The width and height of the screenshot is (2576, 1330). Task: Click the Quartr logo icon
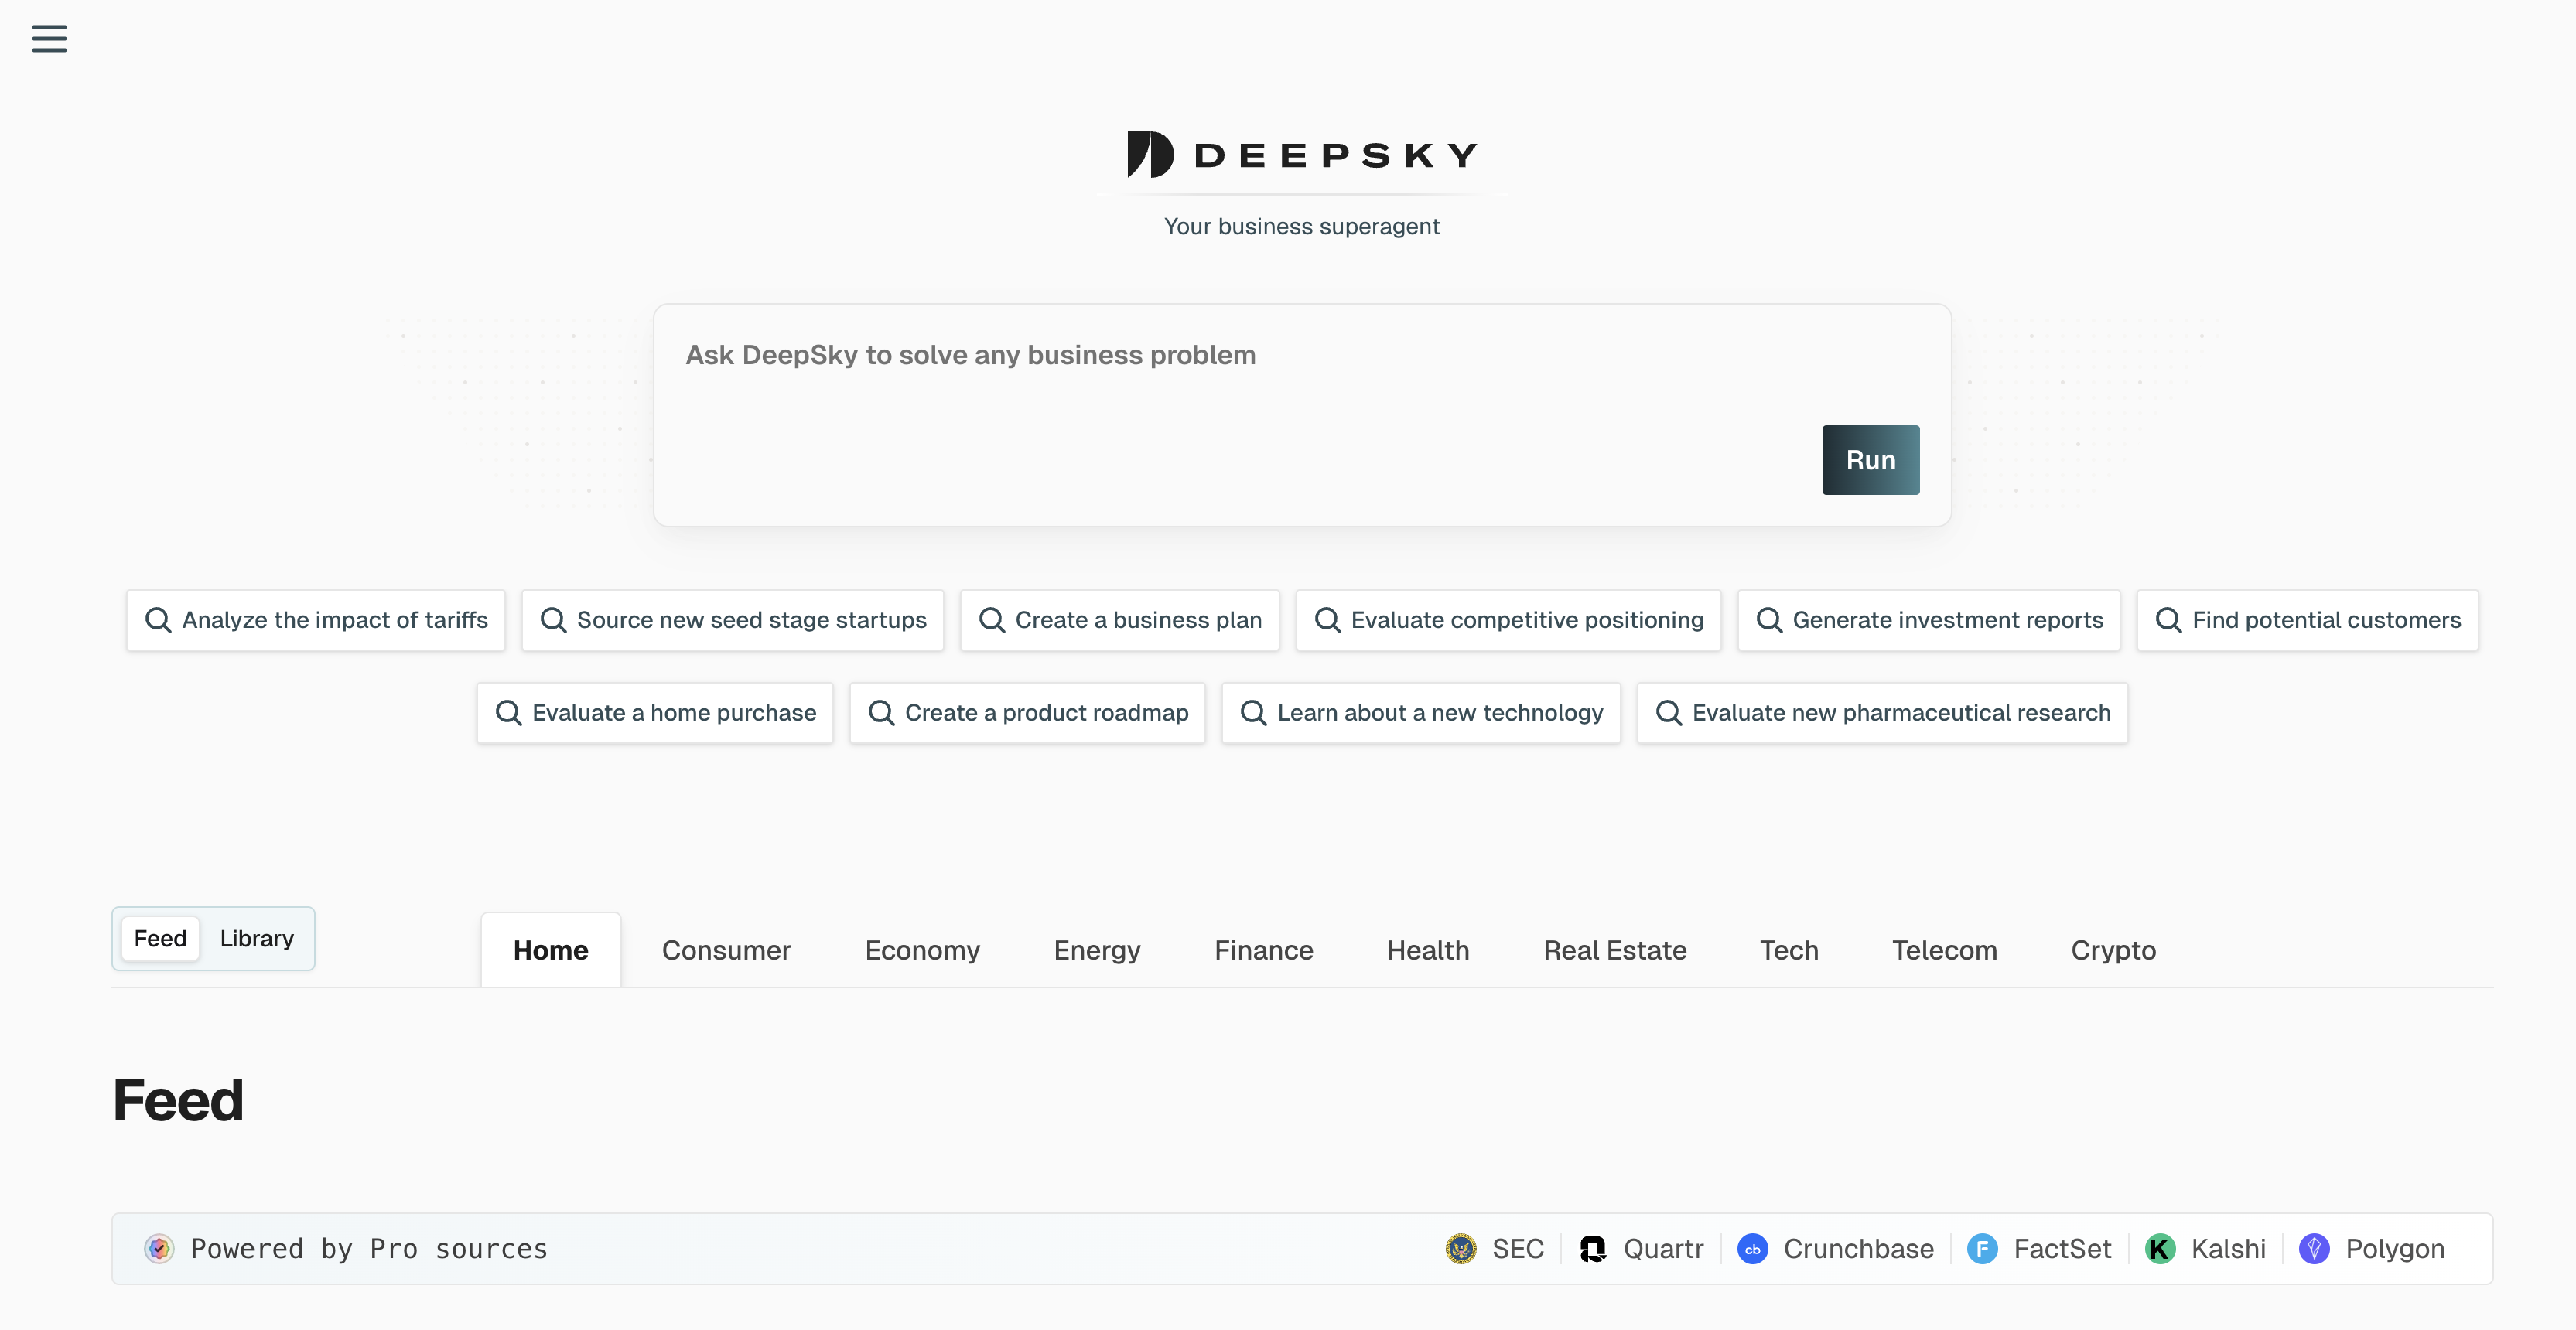[x=1592, y=1249]
